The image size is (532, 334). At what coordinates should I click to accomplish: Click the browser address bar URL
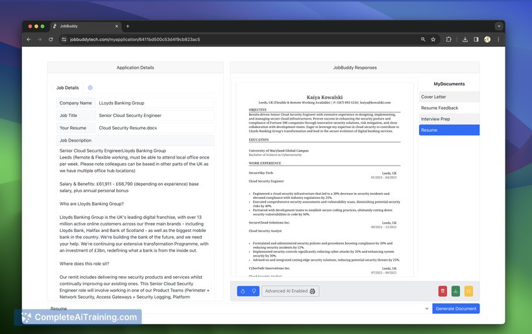[135, 40]
